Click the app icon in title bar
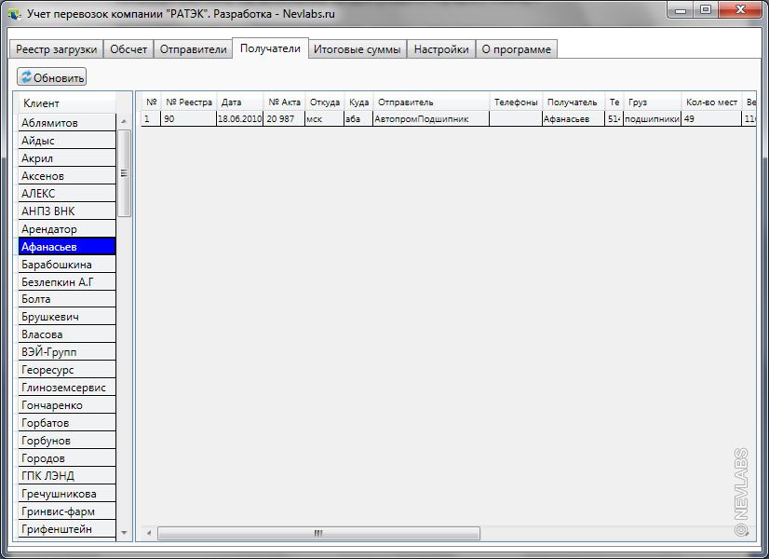The image size is (769, 559). point(14,14)
